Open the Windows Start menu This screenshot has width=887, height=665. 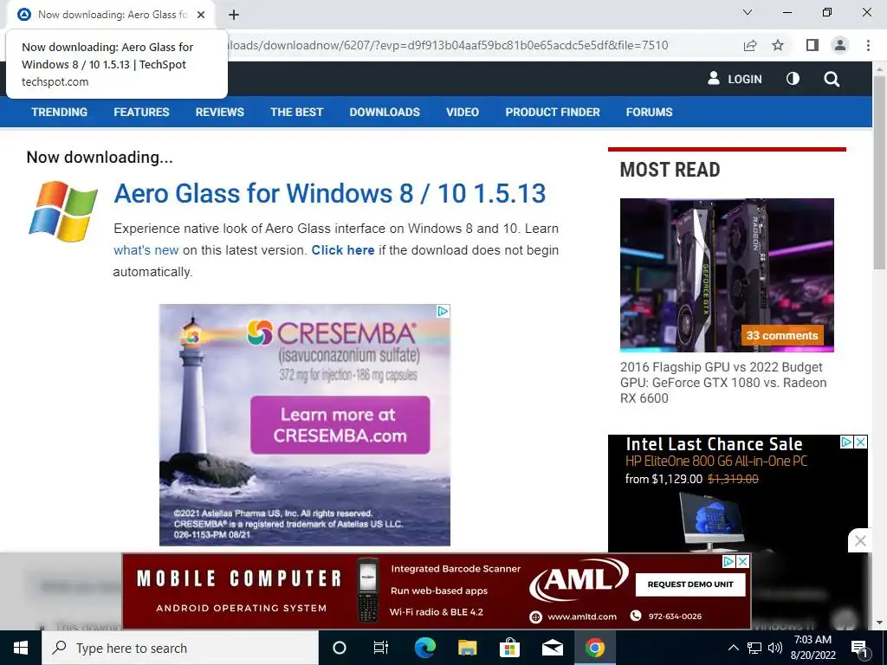(21, 648)
